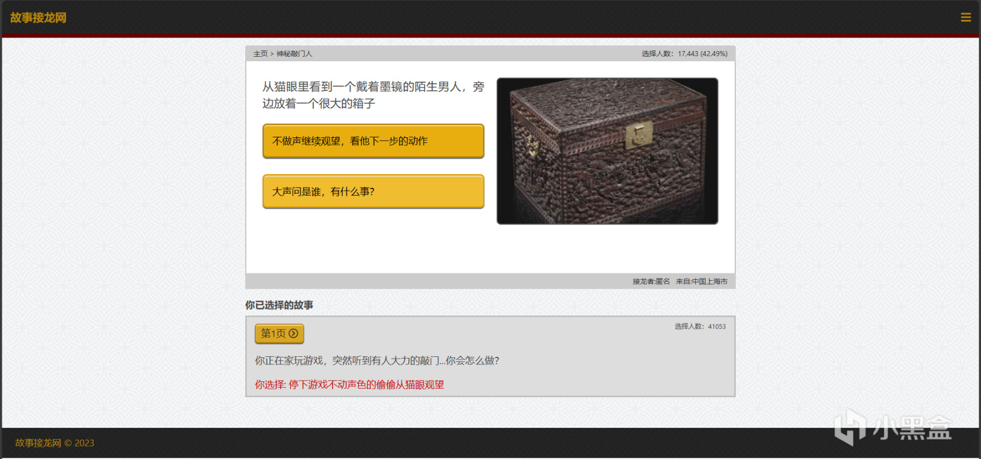Go to 主页 breadcrumb link

click(x=260, y=54)
